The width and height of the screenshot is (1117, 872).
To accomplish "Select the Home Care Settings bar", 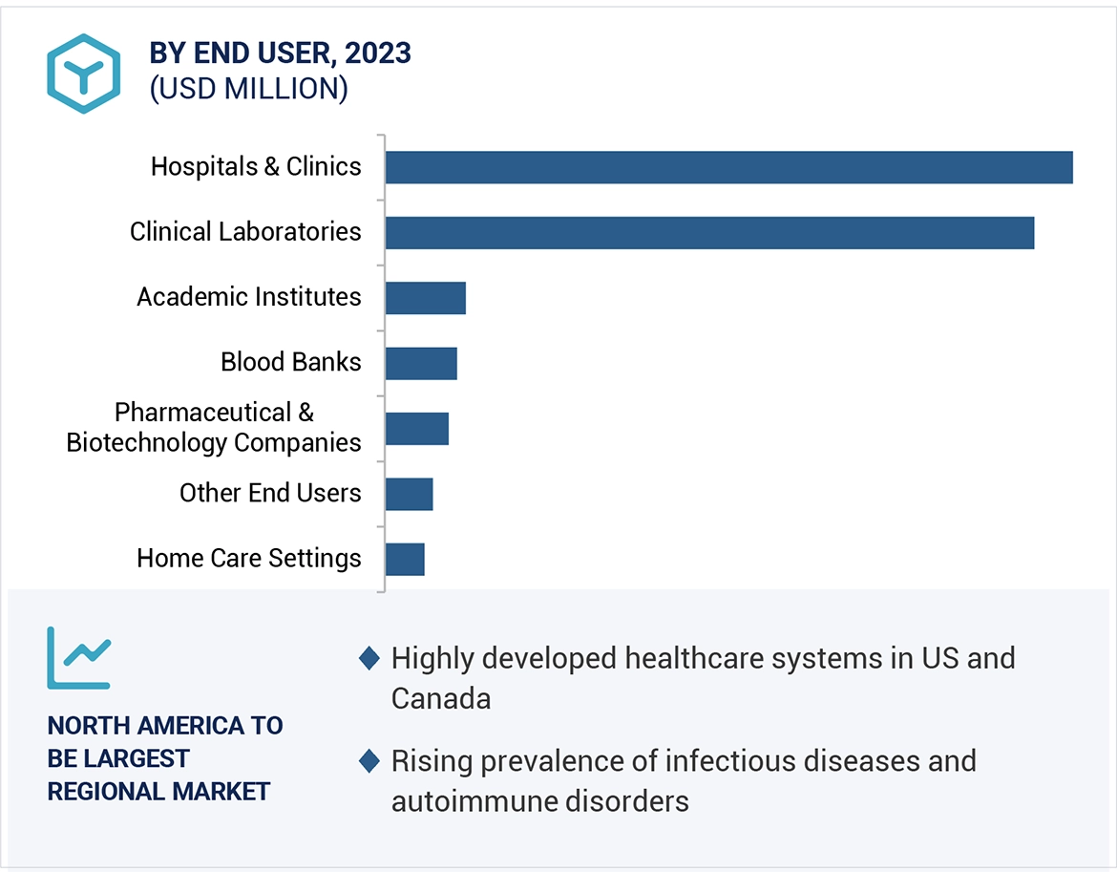I will 405,559.
